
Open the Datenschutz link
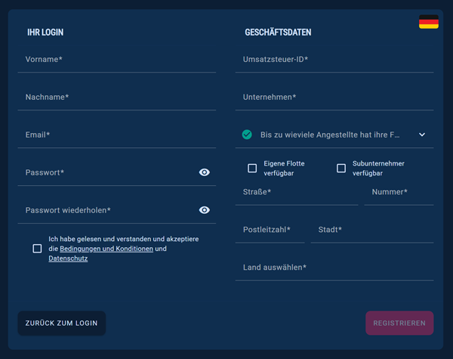(x=68, y=258)
